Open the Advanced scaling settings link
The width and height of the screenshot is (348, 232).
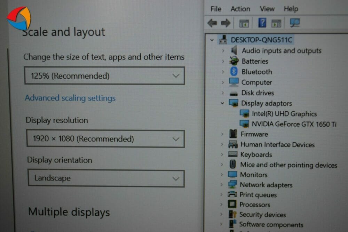pos(70,98)
